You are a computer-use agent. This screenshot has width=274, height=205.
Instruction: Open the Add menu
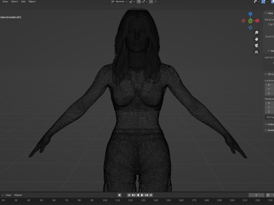23,2
